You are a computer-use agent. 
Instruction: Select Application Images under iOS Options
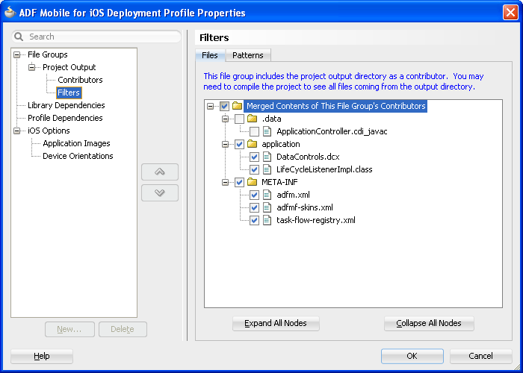coord(76,143)
